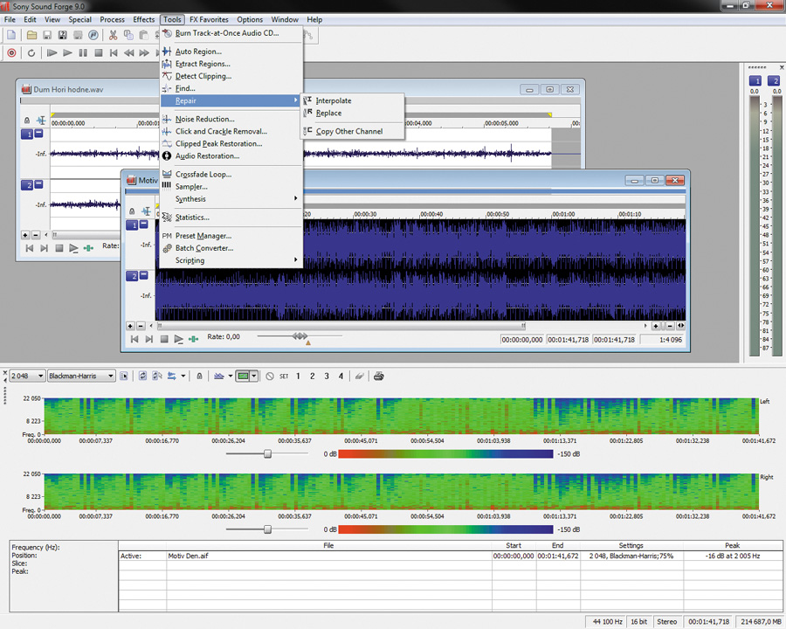The width and height of the screenshot is (786, 629).
Task: Expand the Synthesis submenu
Action: click(231, 199)
